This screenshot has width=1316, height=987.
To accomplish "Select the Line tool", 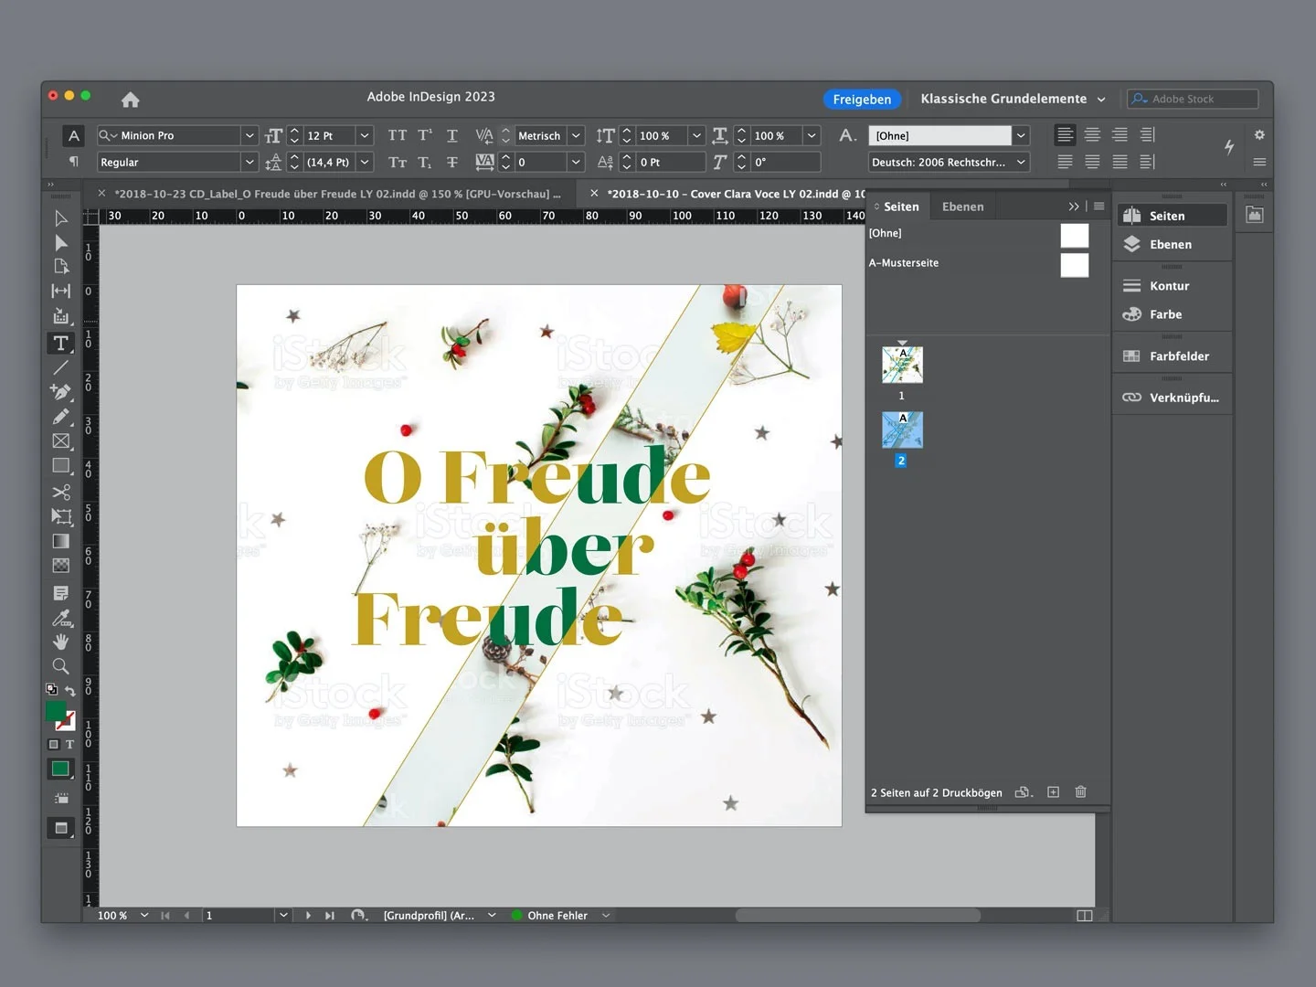I will coord(61,367).
